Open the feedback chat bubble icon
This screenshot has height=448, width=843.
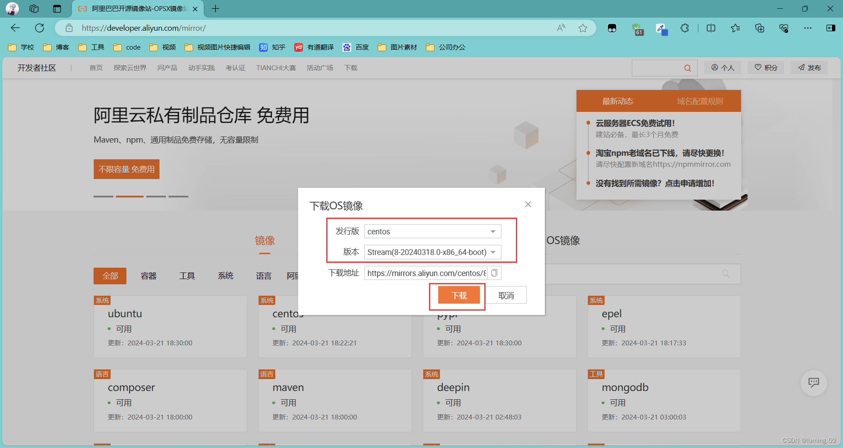tap(814, 383)
